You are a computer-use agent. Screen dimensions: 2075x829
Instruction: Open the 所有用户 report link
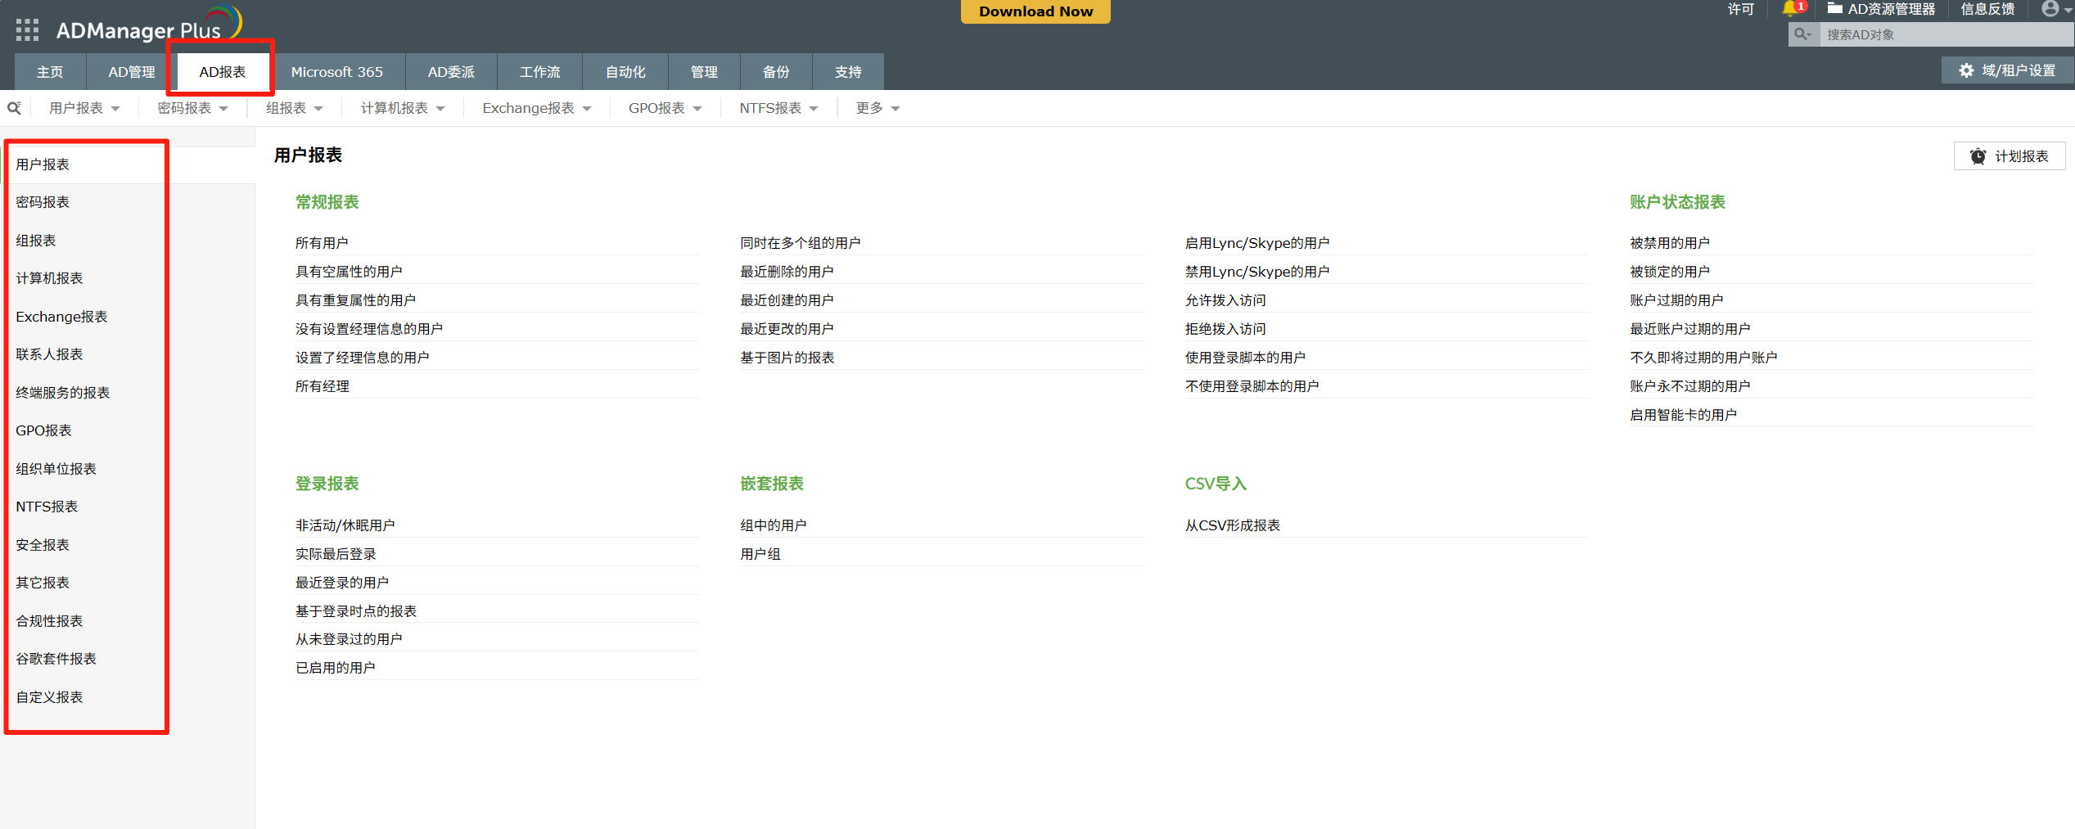click(322, 243)
